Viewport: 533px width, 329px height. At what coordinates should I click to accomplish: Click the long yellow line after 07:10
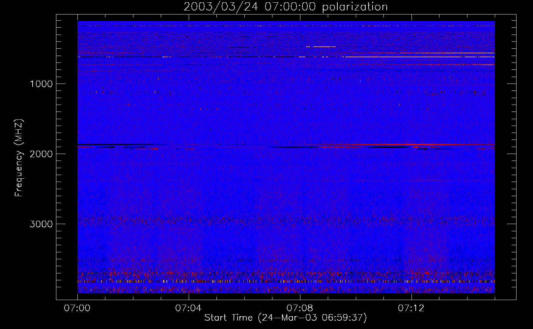click(420, 57)
